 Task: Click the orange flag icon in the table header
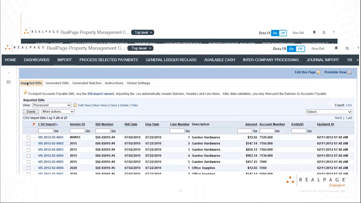click(x=34, y=124)
